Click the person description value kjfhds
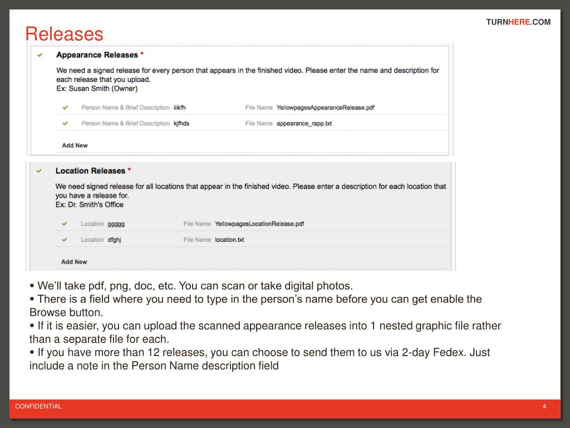This screenshot has width=570, height=428. tap(181, 123)
